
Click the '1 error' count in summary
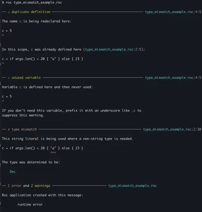click(14, 186)
